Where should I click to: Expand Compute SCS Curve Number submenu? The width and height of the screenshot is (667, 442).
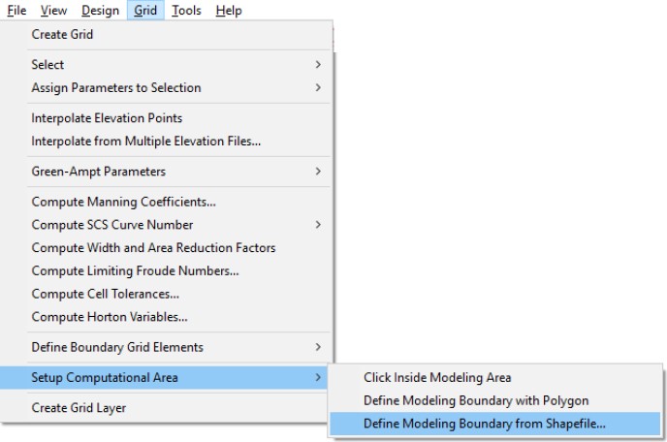pos(111,225)
